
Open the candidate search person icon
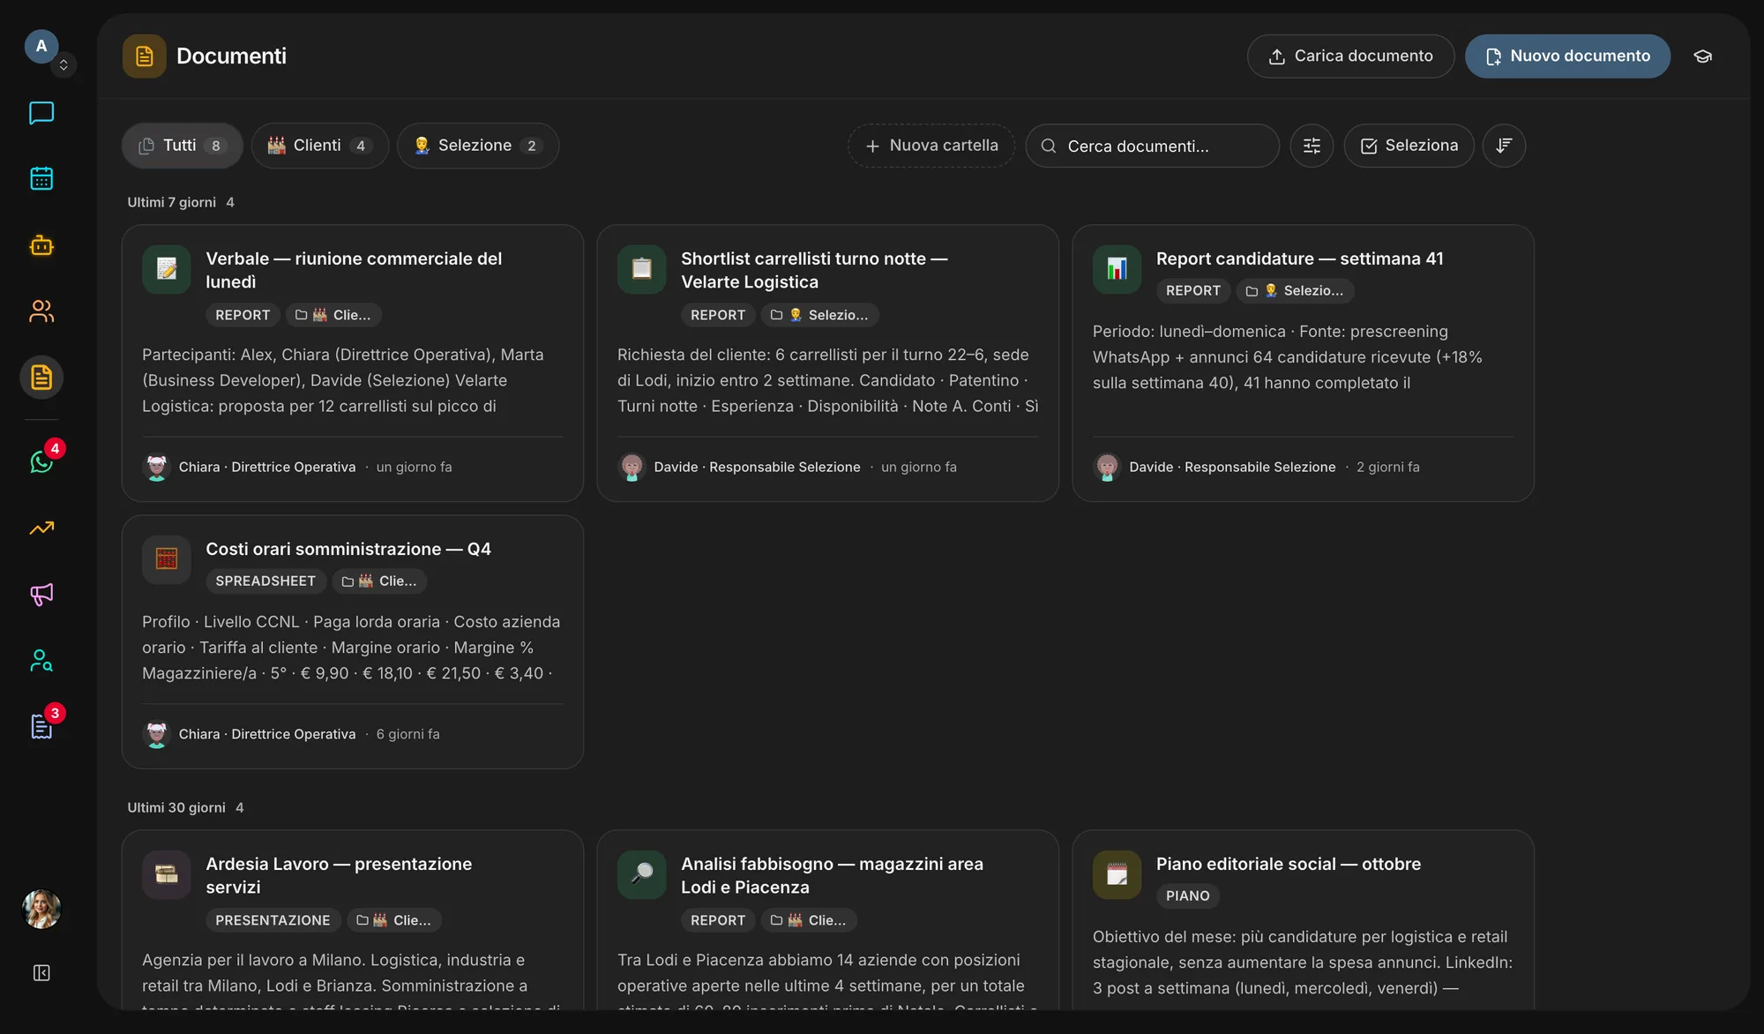click(x=41, y=660)
